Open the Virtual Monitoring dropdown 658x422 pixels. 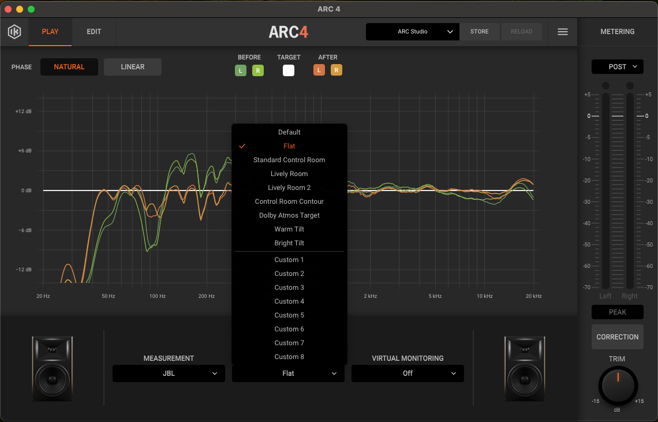(407, 374)
